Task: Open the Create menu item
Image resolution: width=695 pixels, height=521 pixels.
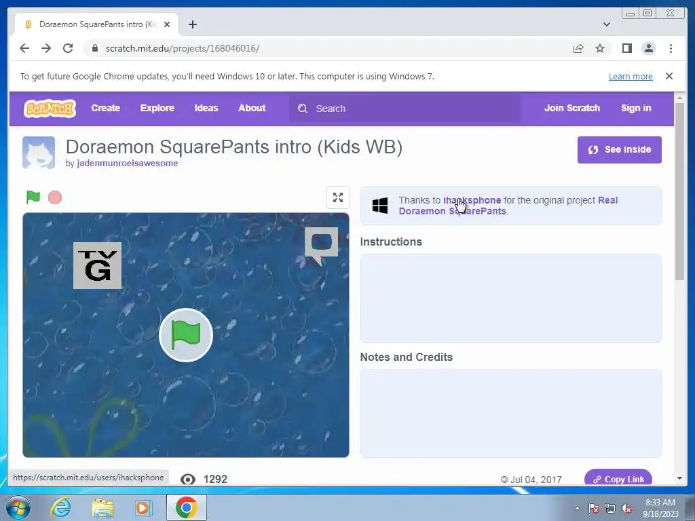Action: (x=105, y=108)
